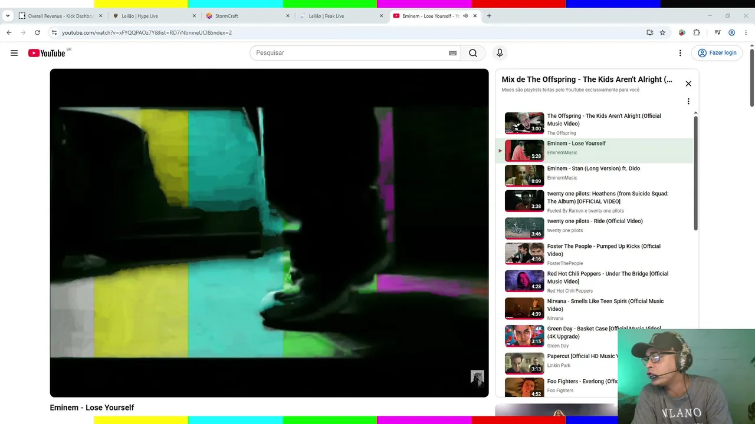Open the on-screen keyboard in search box

click(x=452, y=53)
